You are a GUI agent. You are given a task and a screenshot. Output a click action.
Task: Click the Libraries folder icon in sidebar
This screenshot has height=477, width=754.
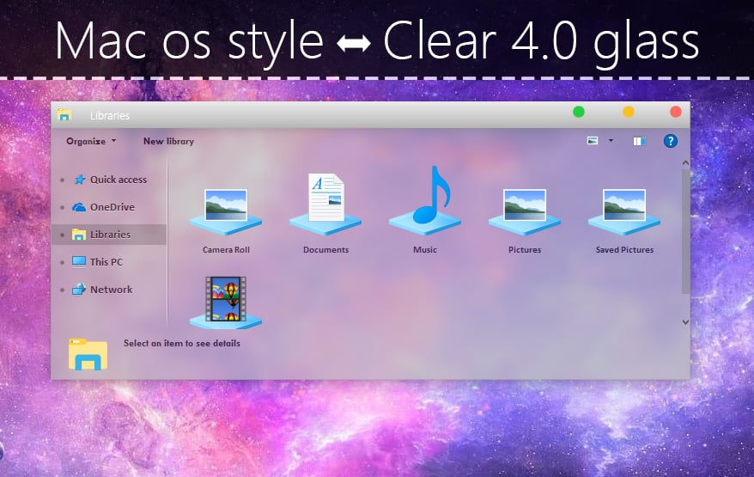tap(79, 235)
